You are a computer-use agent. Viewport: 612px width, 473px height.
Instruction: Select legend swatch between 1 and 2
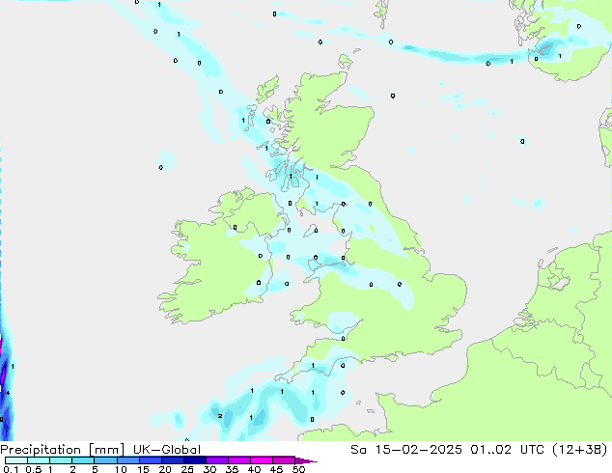point(61,460)
